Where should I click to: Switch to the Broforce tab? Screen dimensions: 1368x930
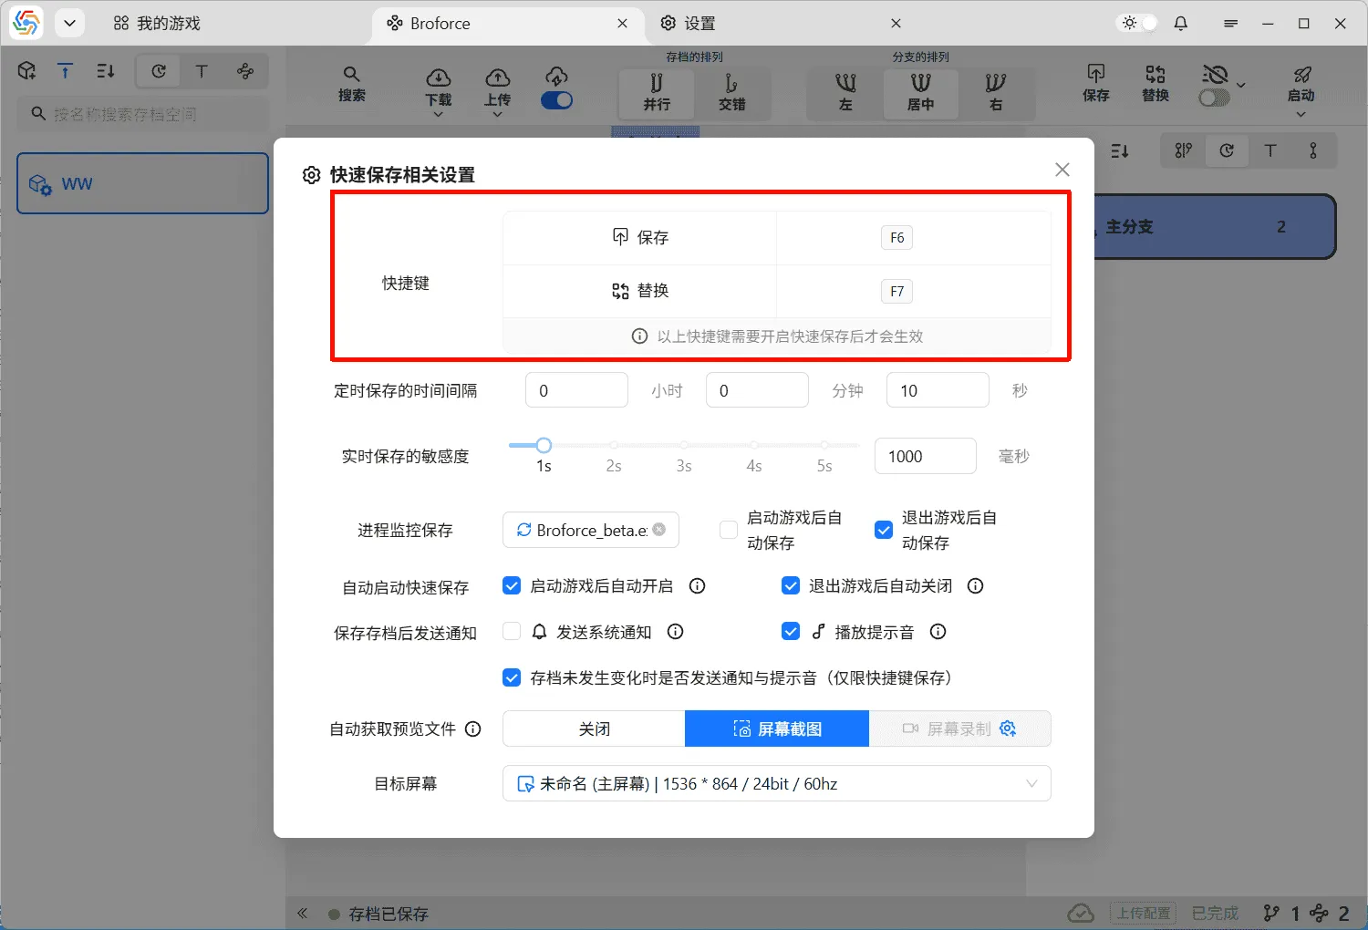[x=444, y=23]
